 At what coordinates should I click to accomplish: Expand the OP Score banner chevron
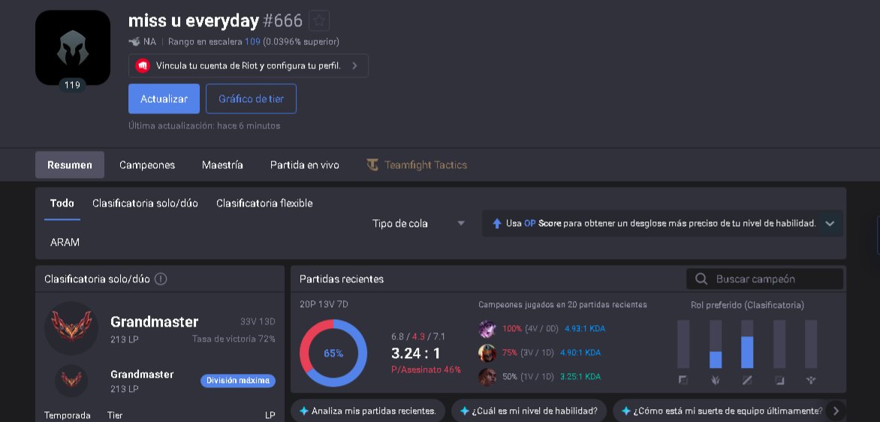coord(830,223)
